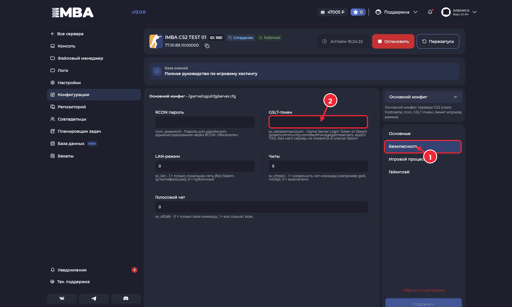512x307 pixels.
Task: Open Настройки in the sidebar
Action: (x=94, y=83)
